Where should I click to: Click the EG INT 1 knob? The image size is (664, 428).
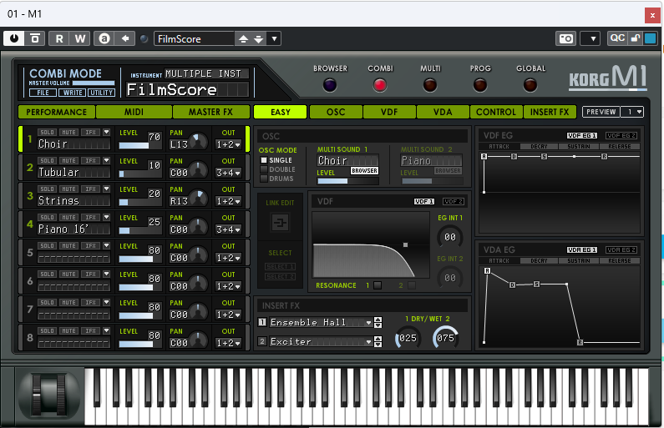pyautogui.click(x=449, y=237)
